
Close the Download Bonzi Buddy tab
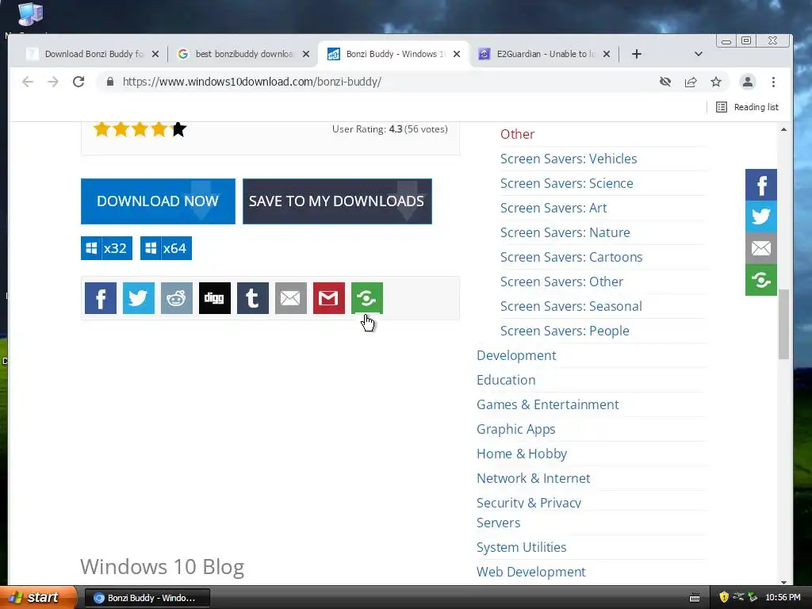click(155, 54)
